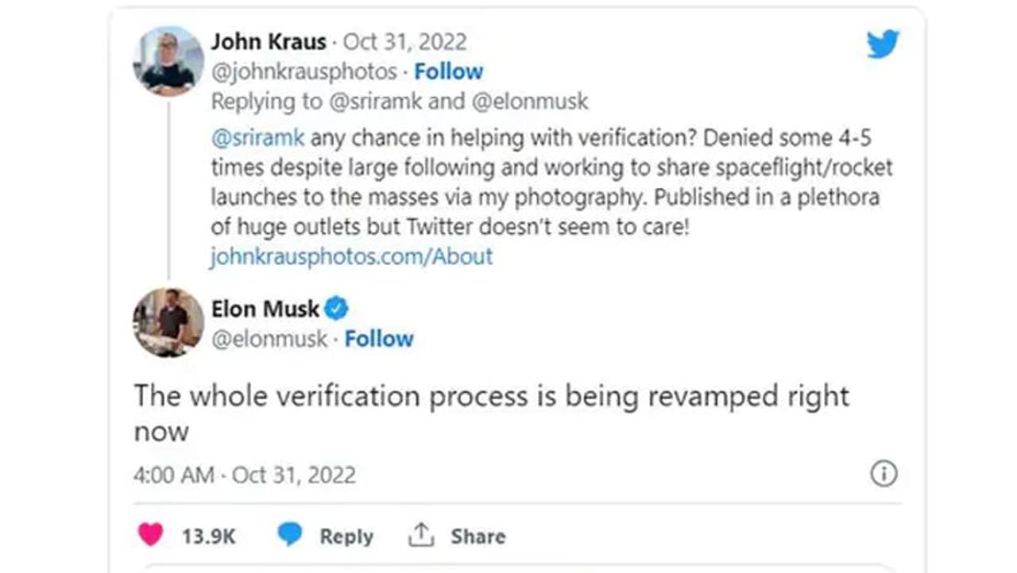Click the @sriramk mention in tweet text
This screenshot has height=573, width=1017.
(257, 138)
